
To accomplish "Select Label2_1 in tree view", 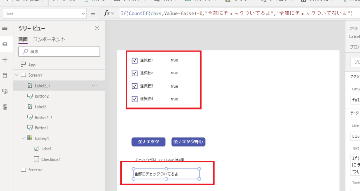I will tap(59, 86).
